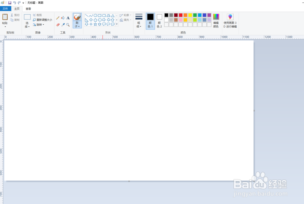Screen dimensions: 304x204
Task: Activate Color 2 (颜色2) selector
Action: click(159, 21)
